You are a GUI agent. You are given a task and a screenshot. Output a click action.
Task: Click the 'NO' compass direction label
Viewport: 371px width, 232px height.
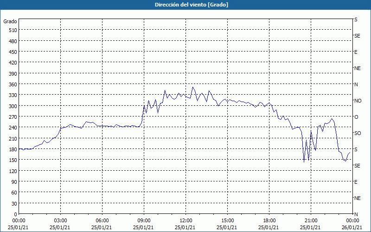coord(358,101)
